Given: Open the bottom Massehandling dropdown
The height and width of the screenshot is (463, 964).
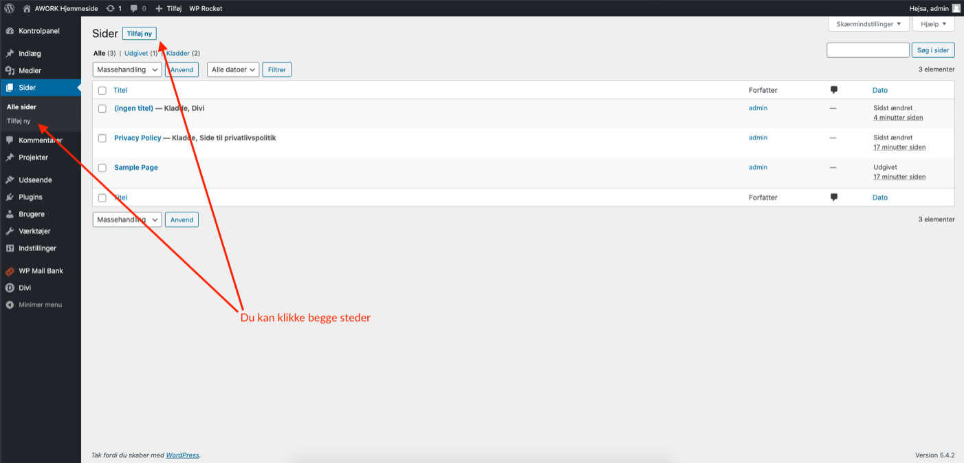Looking at the screenshot, I should coord(127,219).
